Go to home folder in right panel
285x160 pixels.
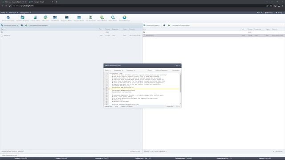coord(164,25)
